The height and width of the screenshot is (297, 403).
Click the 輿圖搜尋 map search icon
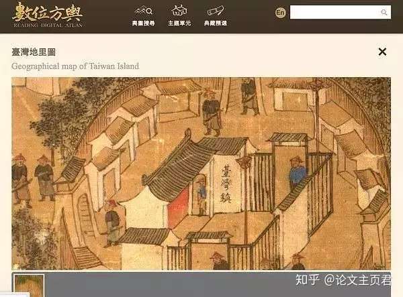click(x=144, y=11)
